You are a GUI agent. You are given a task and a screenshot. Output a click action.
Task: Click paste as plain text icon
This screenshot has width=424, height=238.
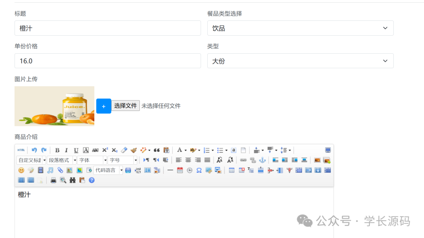(166, 150)
